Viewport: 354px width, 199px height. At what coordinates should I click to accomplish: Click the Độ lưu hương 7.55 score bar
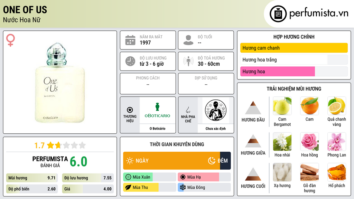[x=88, y=178]
